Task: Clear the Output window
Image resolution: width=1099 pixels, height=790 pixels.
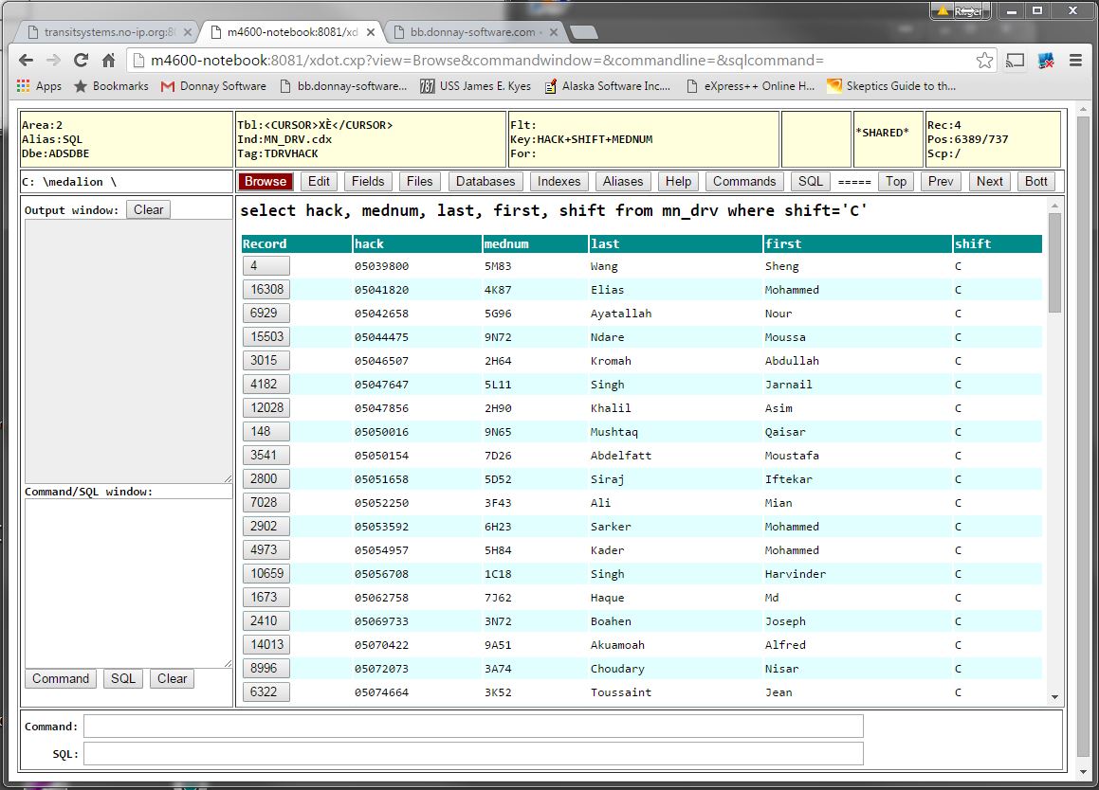Action: (148, 209)
